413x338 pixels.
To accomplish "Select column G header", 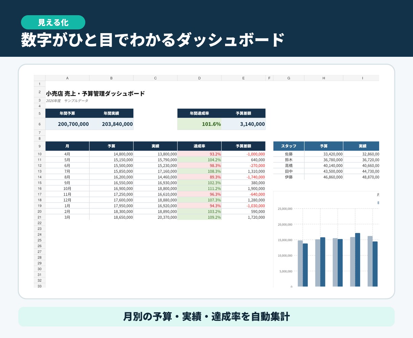I will coord(289,78).
